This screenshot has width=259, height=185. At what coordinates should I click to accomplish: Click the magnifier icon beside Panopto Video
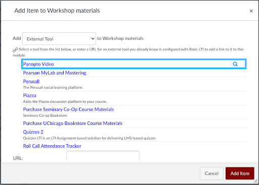pyautogui.click(x=235, y=64)
